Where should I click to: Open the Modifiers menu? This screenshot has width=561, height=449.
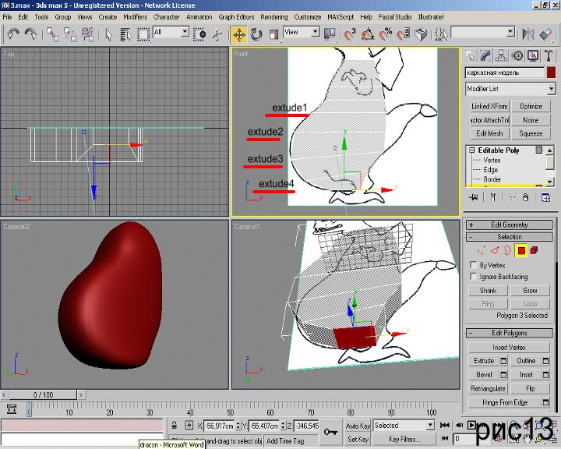pos(135,16)
